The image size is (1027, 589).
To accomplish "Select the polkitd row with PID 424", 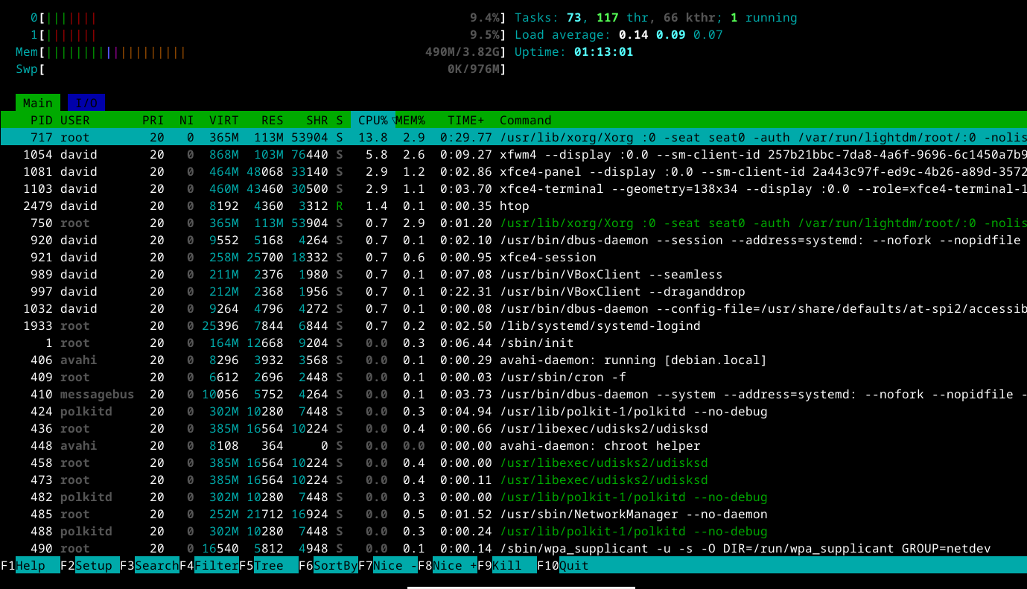I will pyautogui.click(x=513, y=411).
